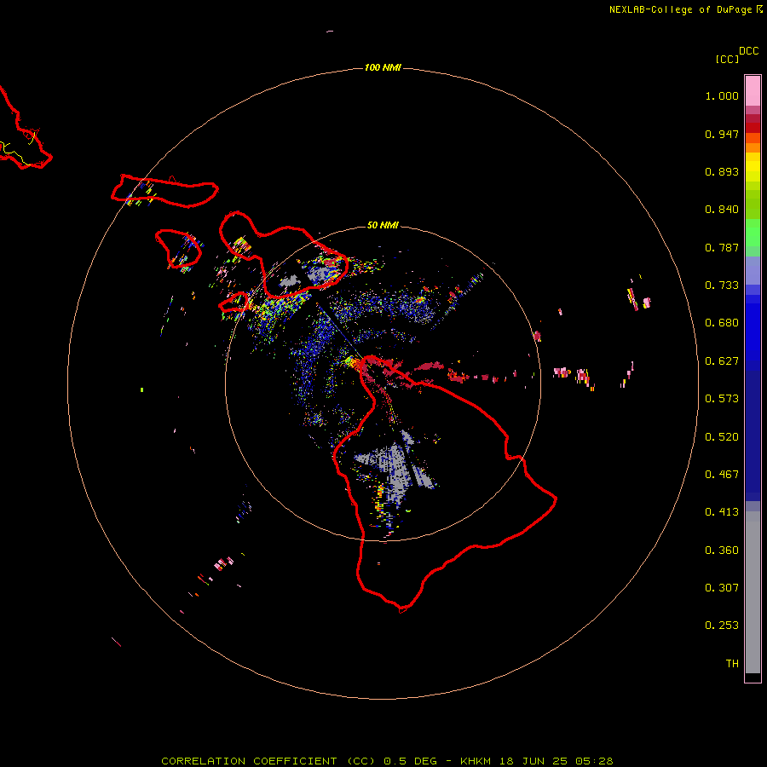Click the NEXLAB-College of DuPage watermark text
This screenshot has width=767, height=767.
point(683,9)
